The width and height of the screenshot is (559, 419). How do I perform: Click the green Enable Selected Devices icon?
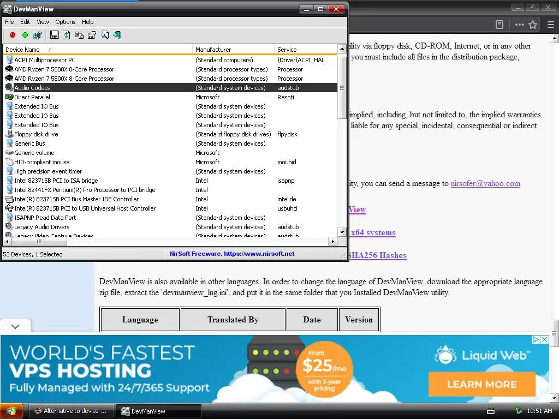(25, 35)
